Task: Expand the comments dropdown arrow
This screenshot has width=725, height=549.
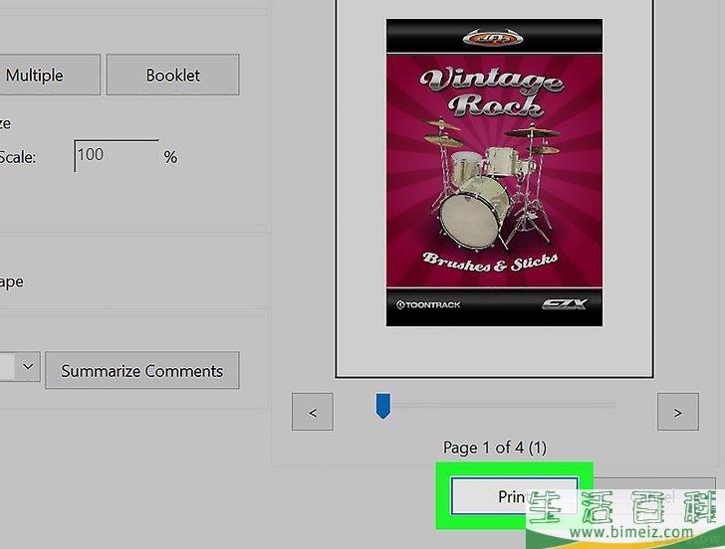Action: pyautogui.click(x=28, y=367)
